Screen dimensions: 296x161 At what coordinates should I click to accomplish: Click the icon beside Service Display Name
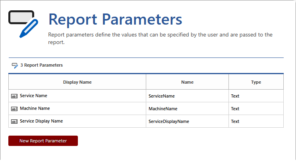(x=14, y=121)
